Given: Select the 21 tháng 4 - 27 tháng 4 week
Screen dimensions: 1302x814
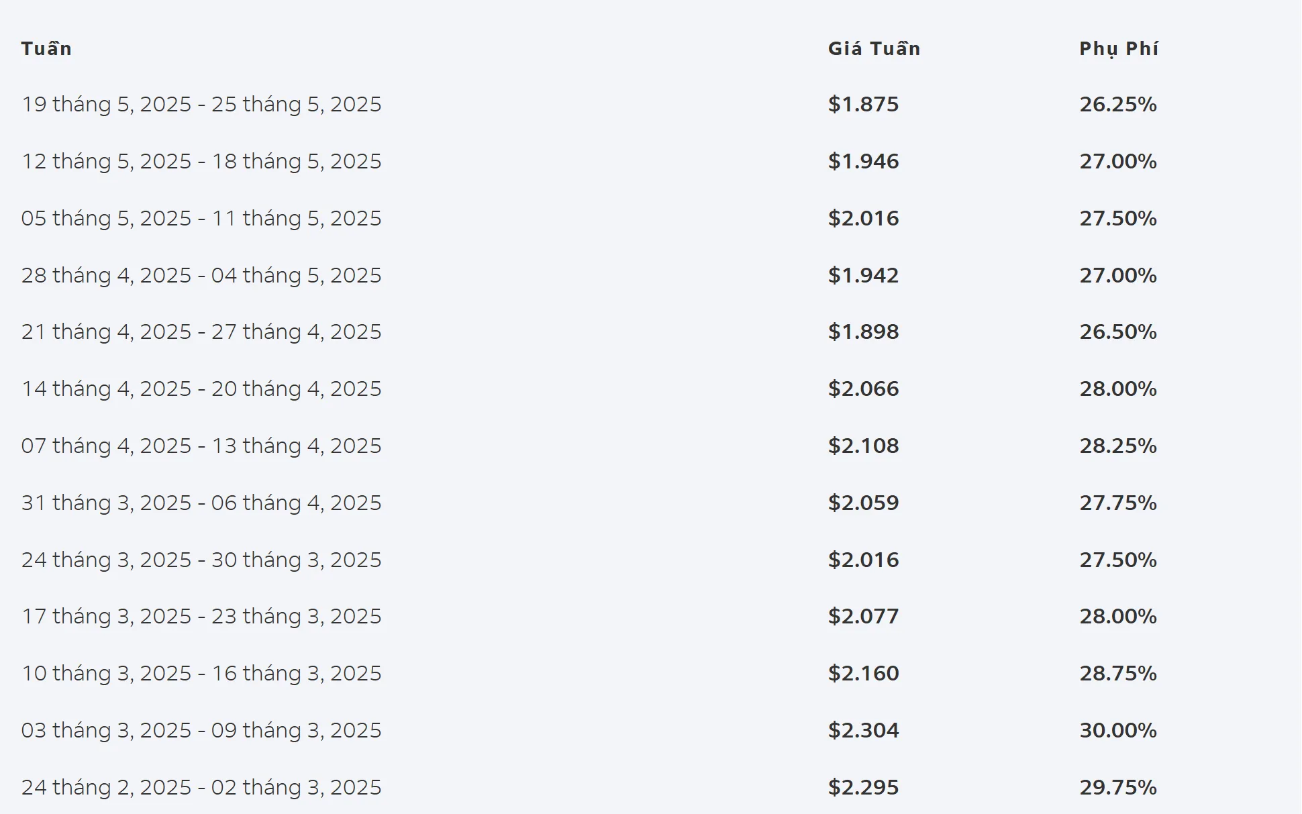Looking at the screenshot, I should pyautogui.click(x=201, y=332).
